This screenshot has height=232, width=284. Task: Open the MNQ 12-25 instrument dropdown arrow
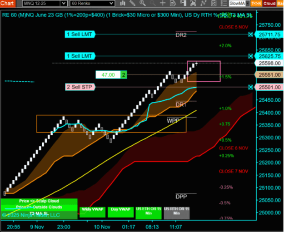click(64, 4)
